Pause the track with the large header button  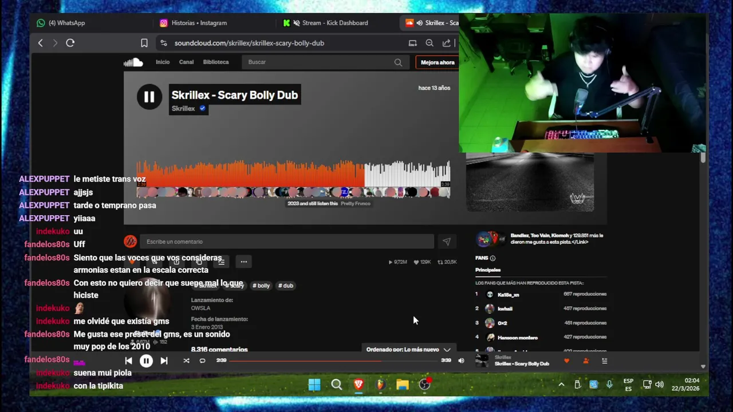149,97
